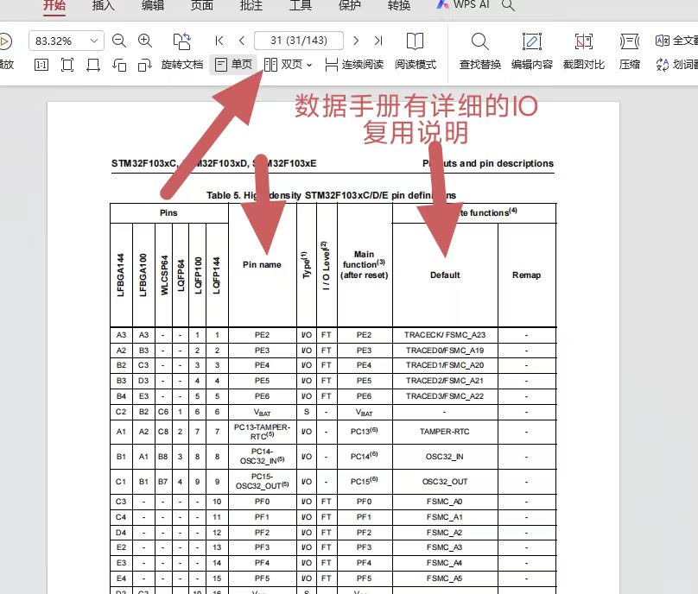The image size is (698, 594).
Task: Set zoom to actual size 1:1
Action: pos(41,65)
